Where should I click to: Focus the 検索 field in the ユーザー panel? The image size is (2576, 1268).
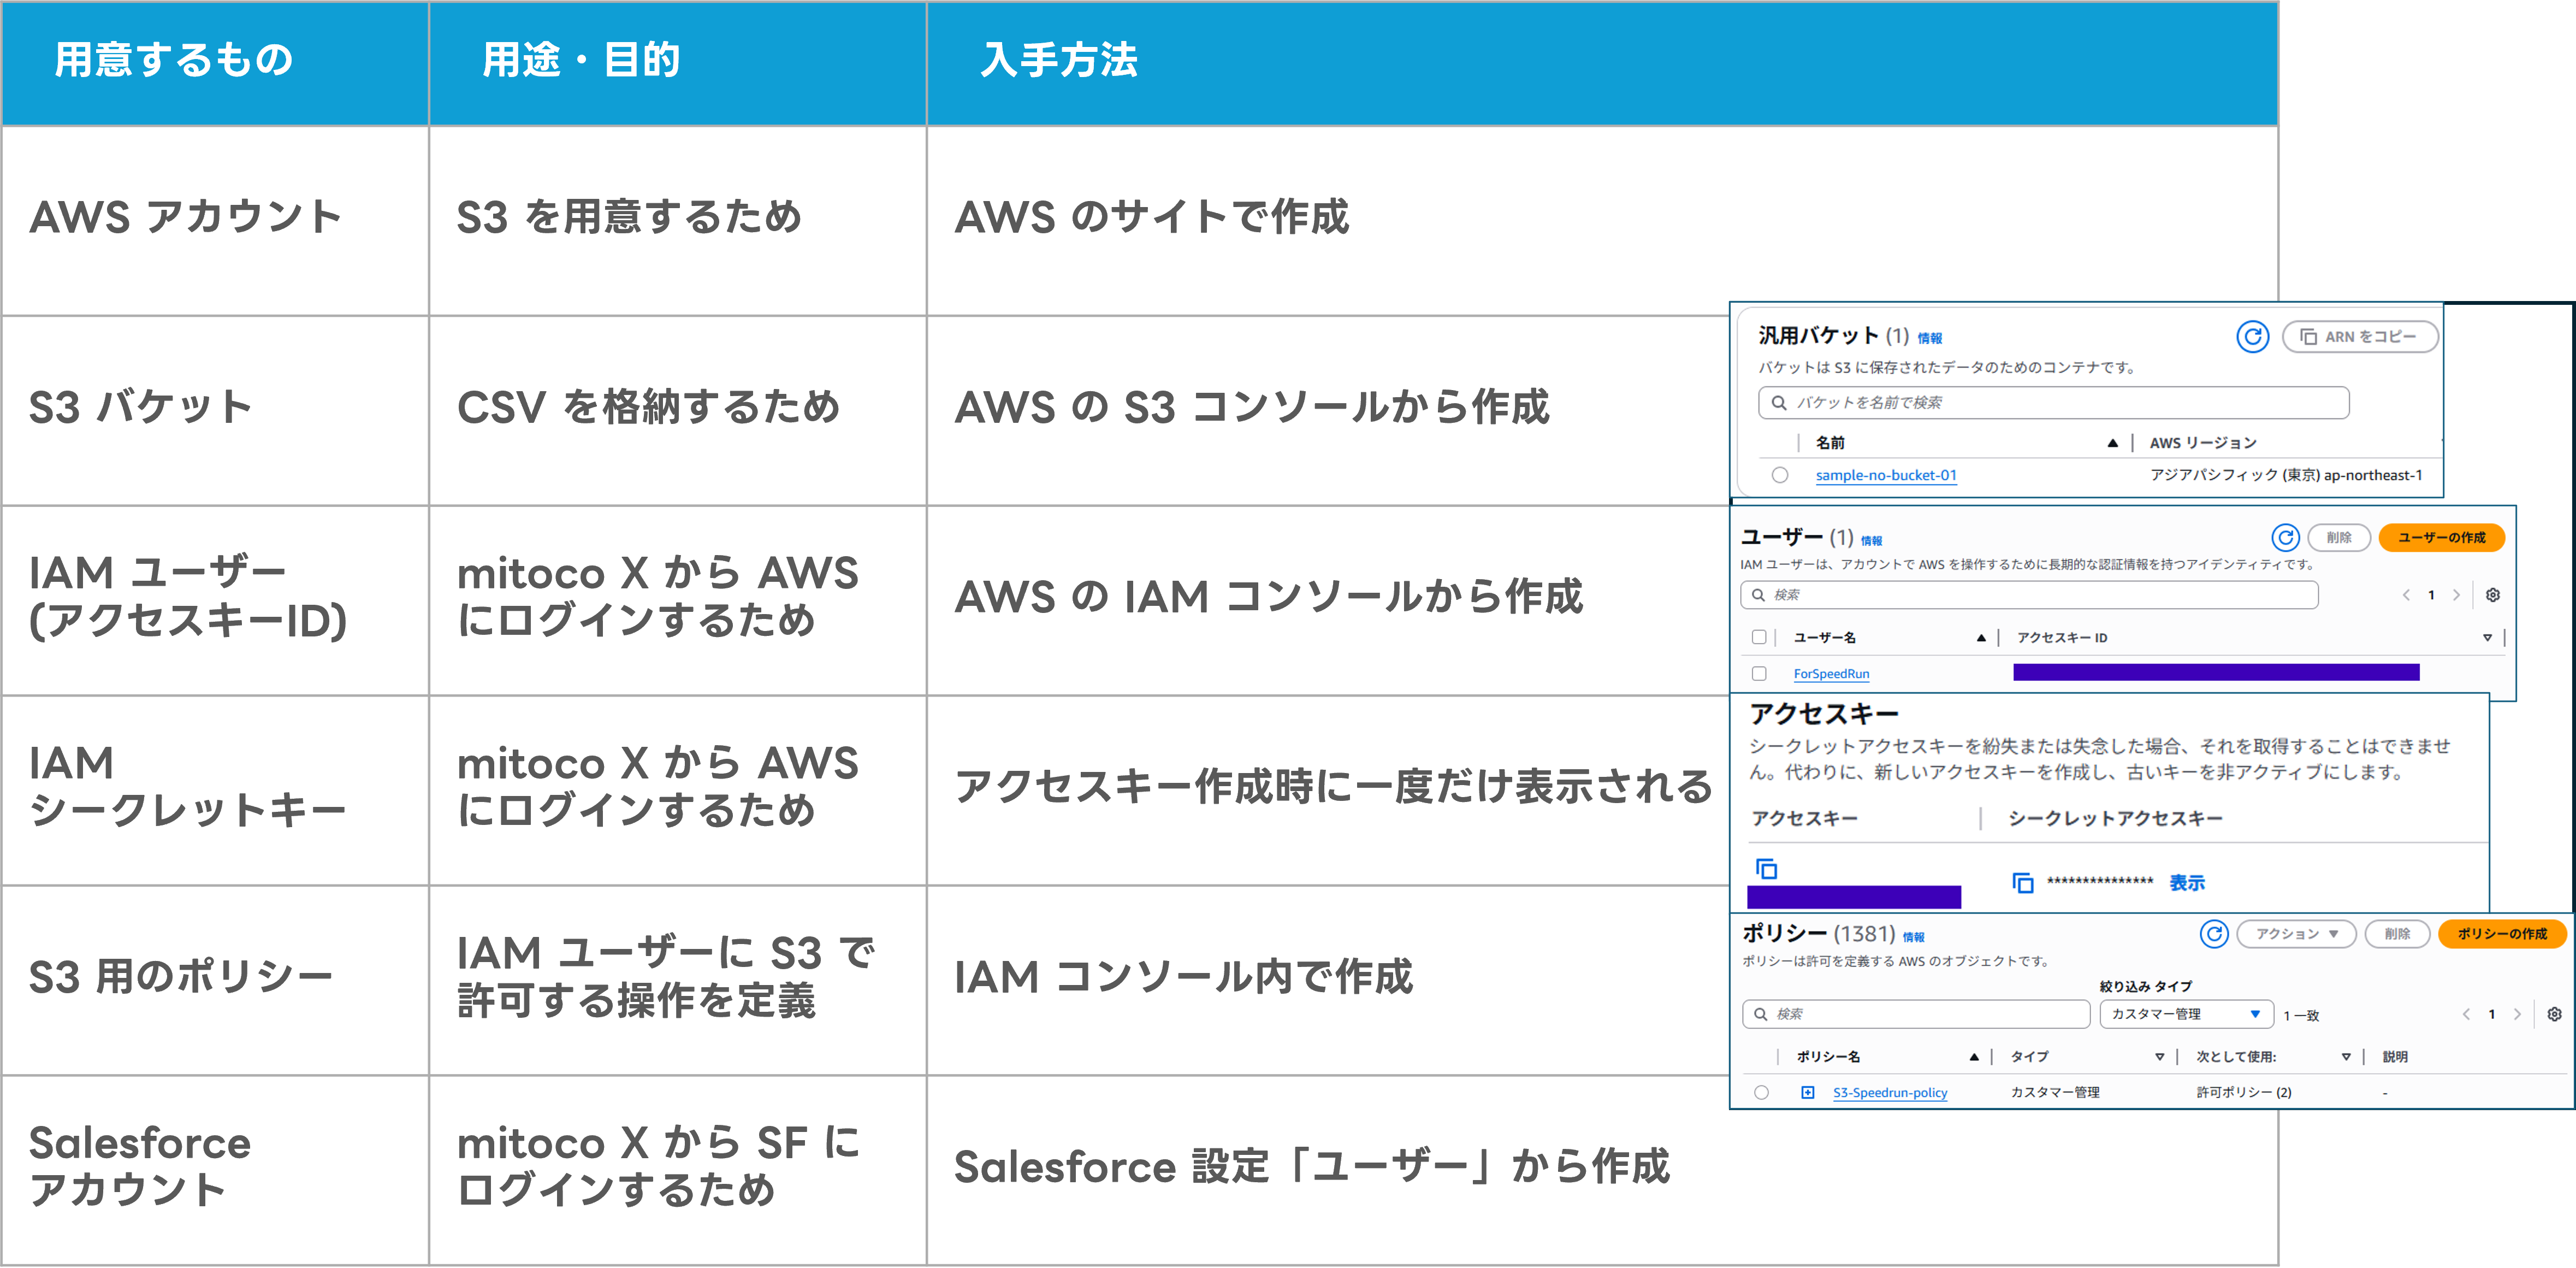point(2029,595)
